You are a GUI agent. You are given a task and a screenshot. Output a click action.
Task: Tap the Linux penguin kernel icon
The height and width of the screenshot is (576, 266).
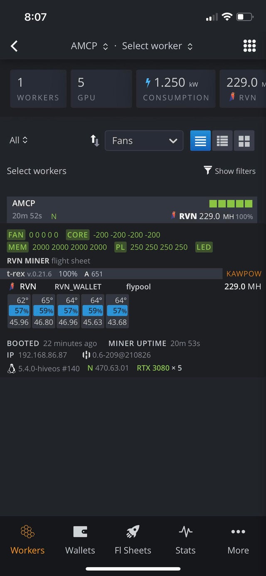tap(11, 368)
